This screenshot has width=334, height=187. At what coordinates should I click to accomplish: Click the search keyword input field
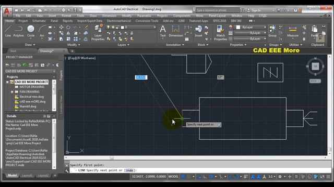tap(218, 10)
